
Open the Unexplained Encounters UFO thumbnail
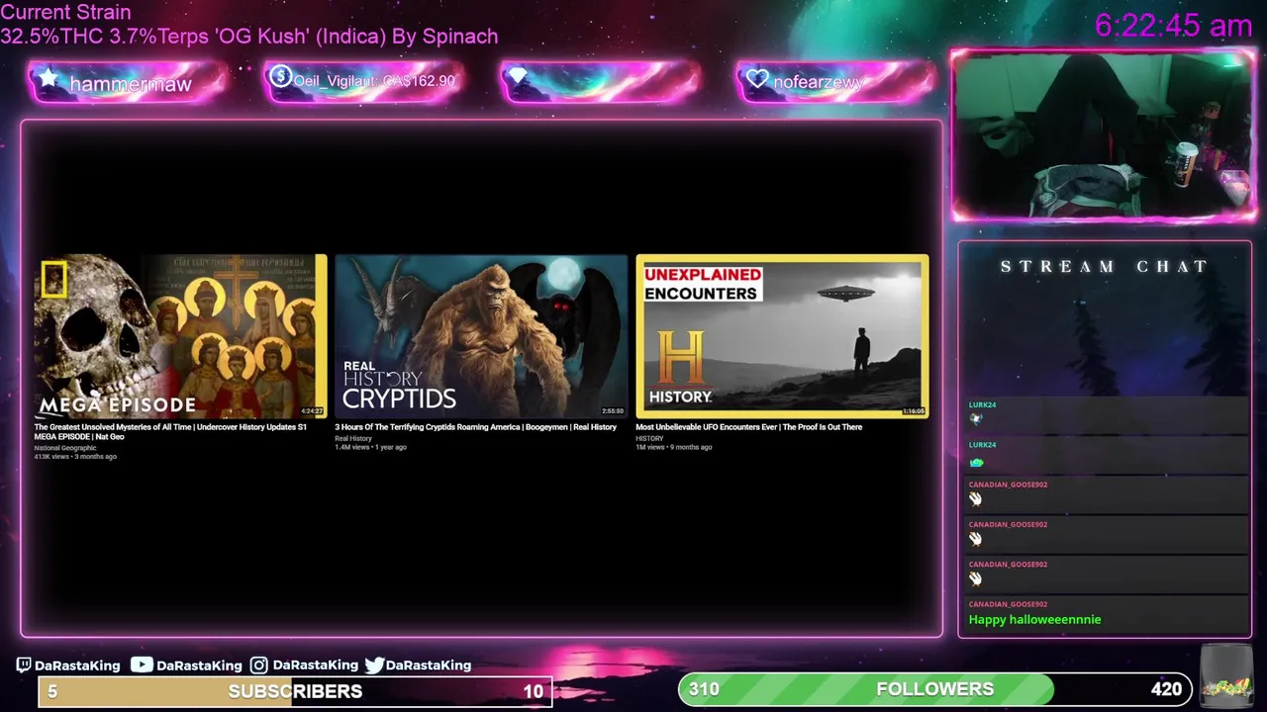pos(782,336)
